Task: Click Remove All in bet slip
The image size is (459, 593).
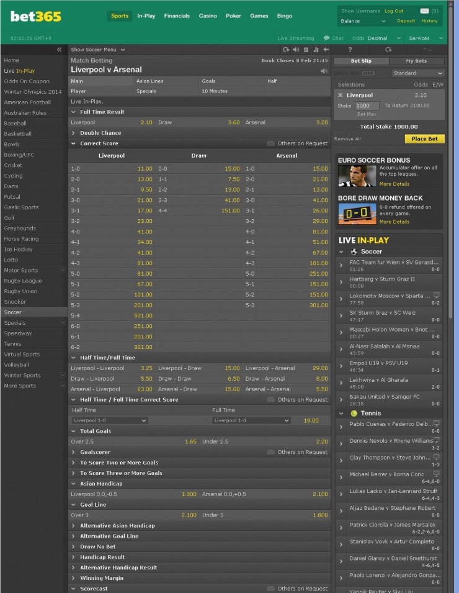Action: 347,139
